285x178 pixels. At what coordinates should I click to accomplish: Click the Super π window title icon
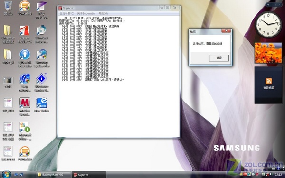pos(60,8)
